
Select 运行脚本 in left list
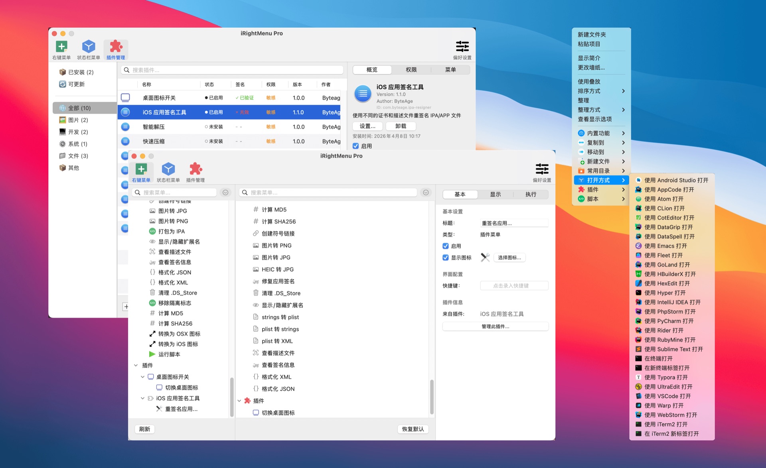pos(164,354)
